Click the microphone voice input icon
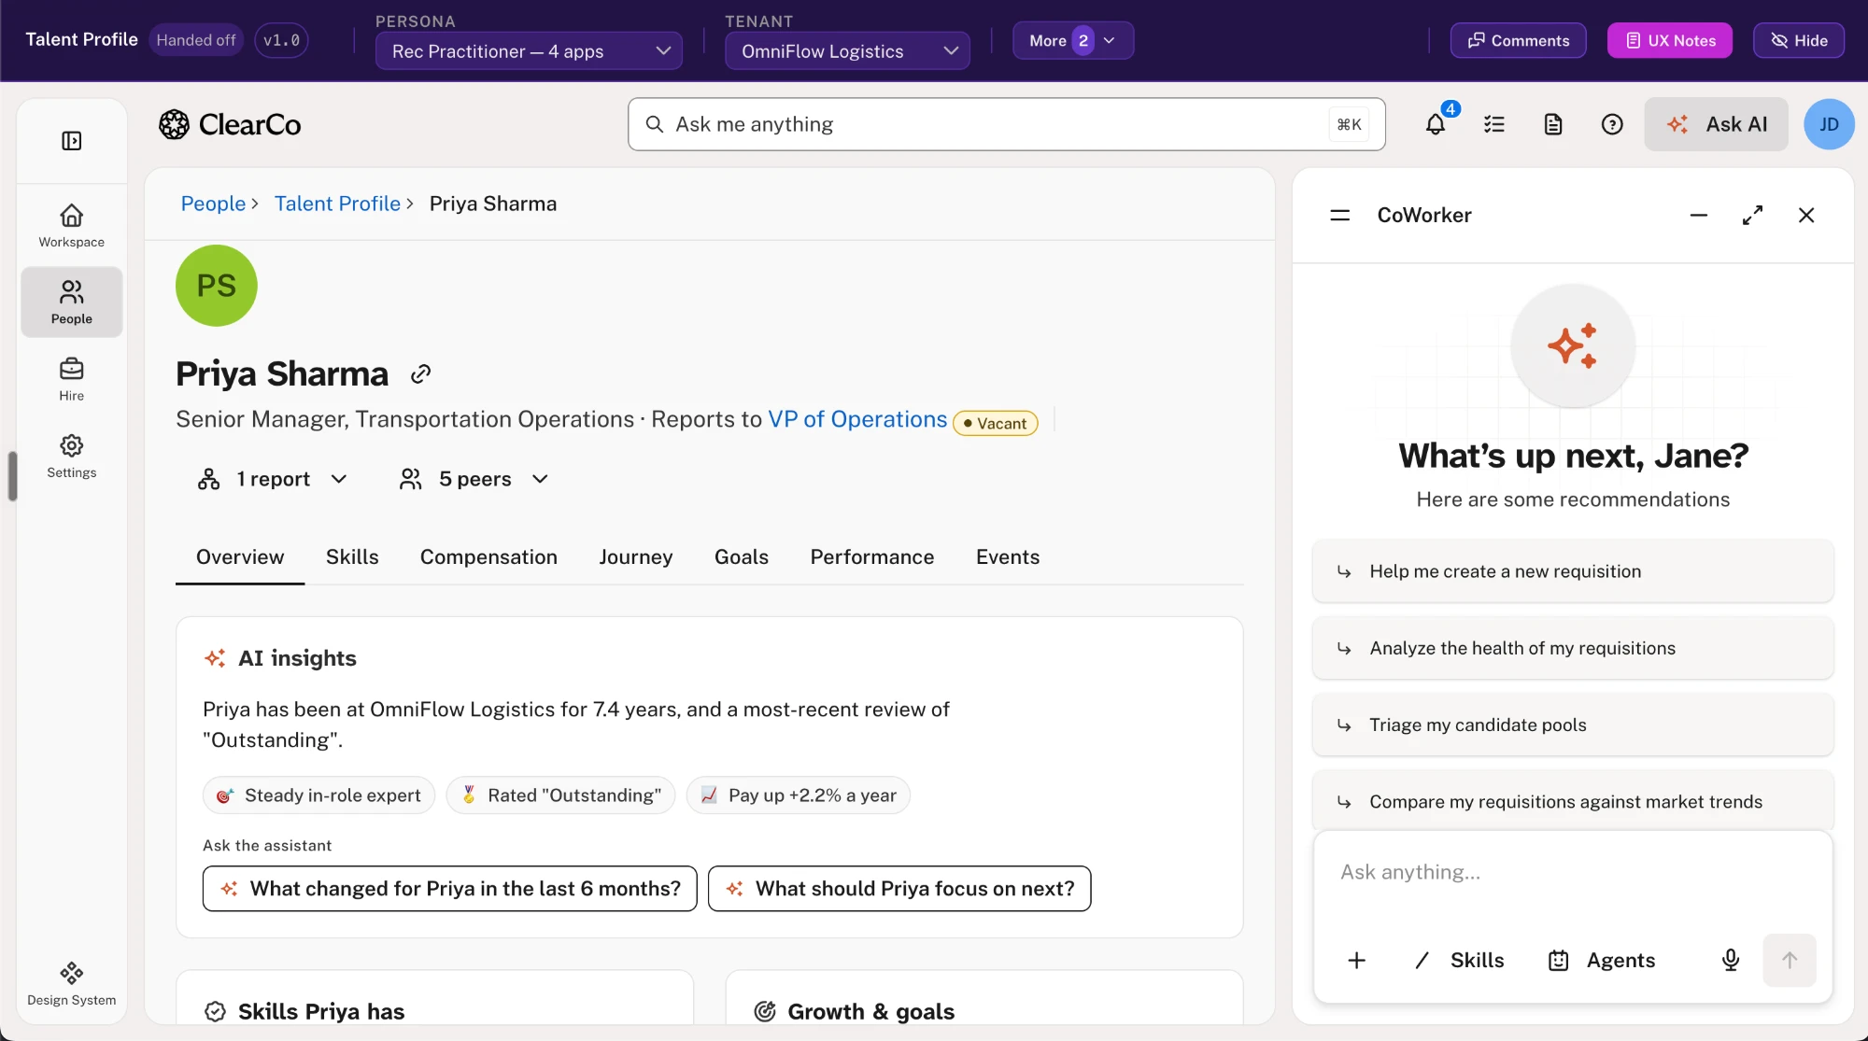The width and height of the screenshot is (1868, 1041). [1731, 960]
